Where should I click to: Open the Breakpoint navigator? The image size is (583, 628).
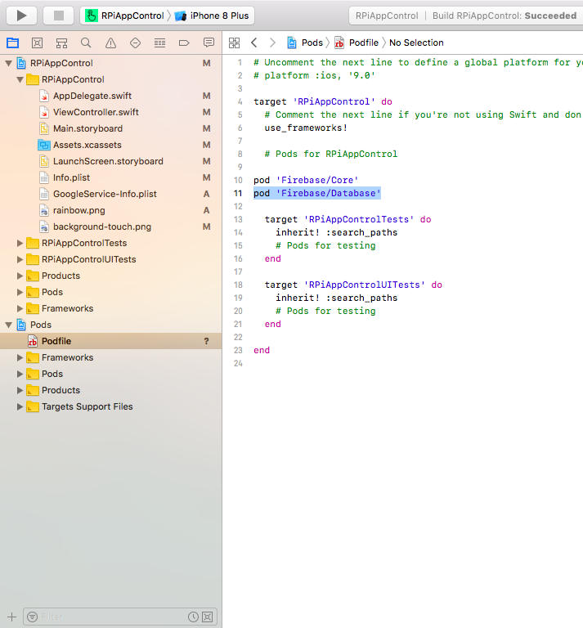tap(184, 43)
